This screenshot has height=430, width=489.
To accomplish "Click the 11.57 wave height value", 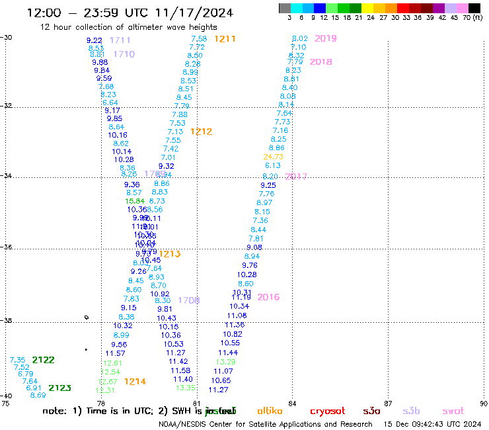I will click(116, 353).
